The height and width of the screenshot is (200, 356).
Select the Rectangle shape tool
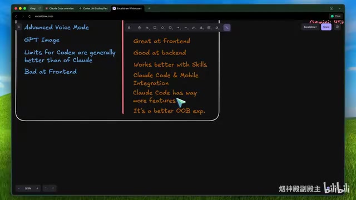pos(155,28)
